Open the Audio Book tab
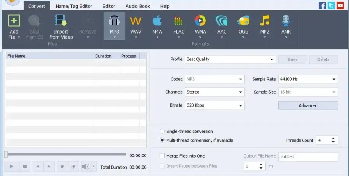This screenshot has width=349, height=176. (x=138, y=6)
